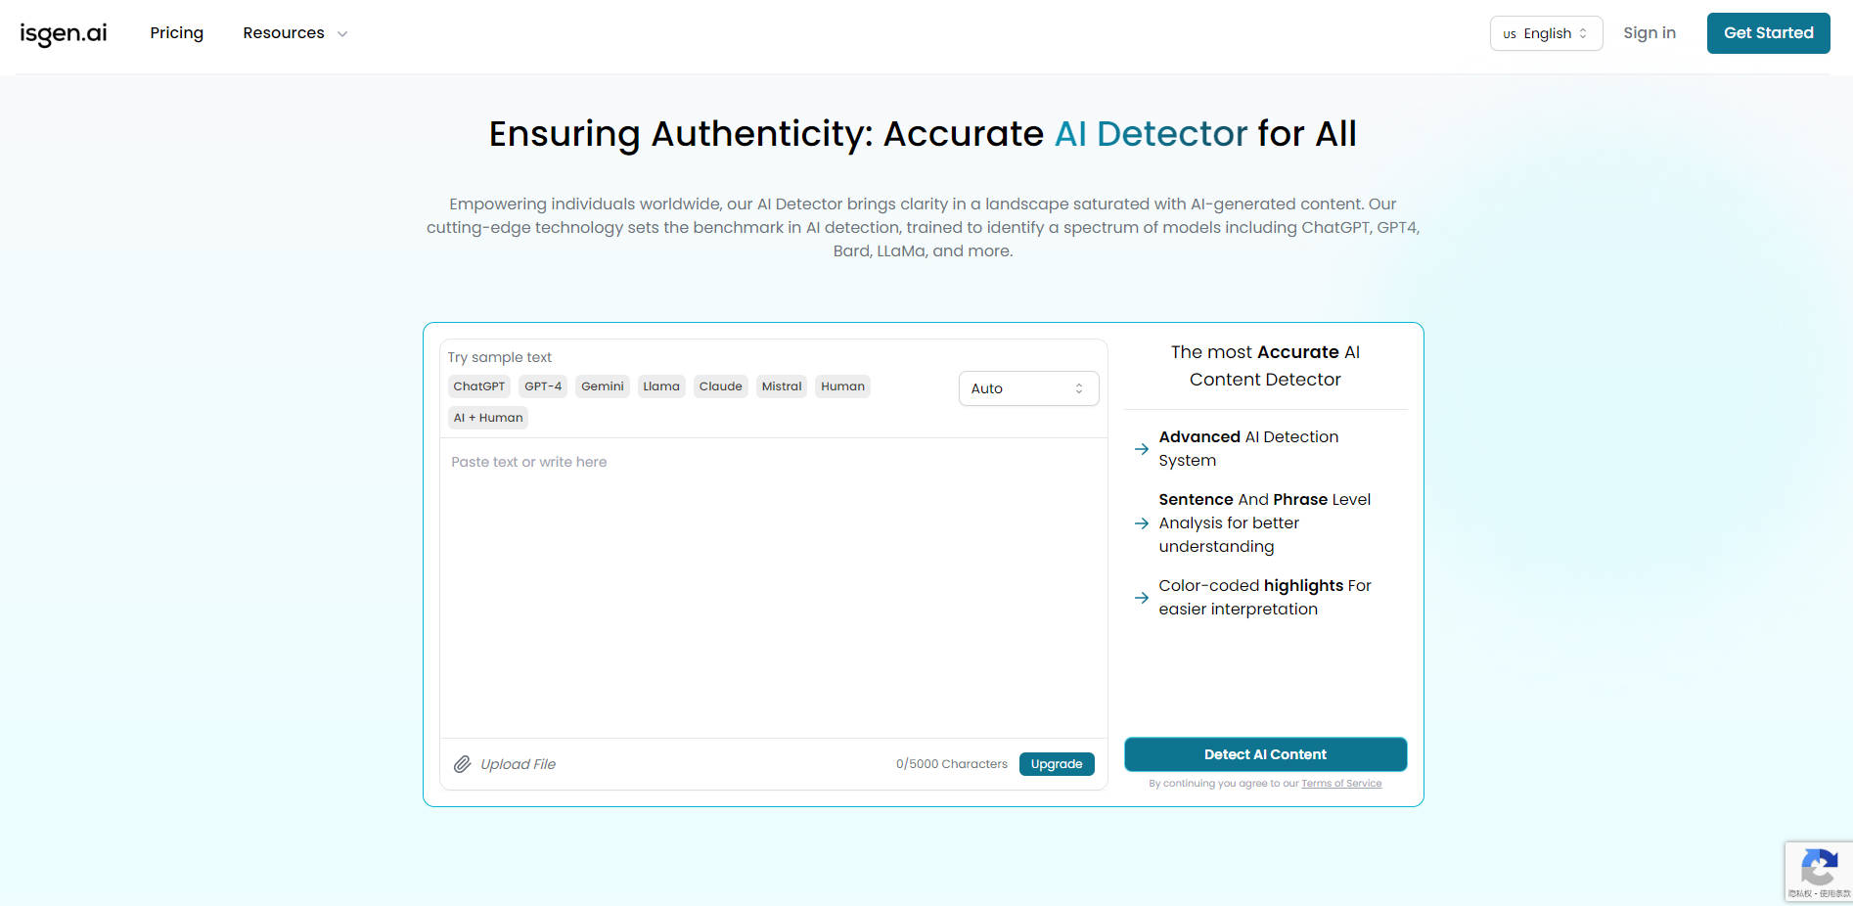Open the Pricing page
This screenshot has width=1853, height=906.
(x=176, y=32)
